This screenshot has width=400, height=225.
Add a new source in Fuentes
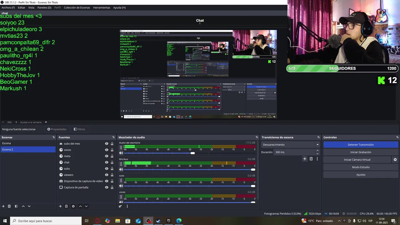tap(60, 206)
